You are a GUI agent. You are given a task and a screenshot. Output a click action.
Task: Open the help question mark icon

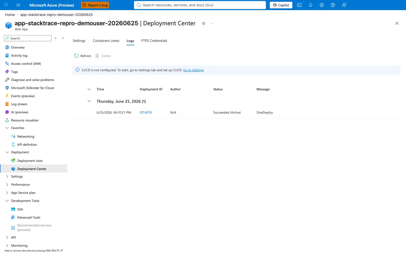click(333, 5)
